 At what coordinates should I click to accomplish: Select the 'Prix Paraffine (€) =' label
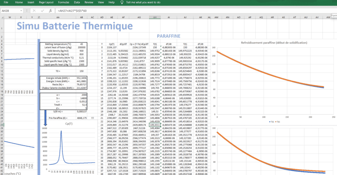(58, 118)
